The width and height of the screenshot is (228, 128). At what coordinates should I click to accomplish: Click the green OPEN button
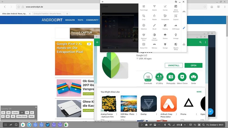pos(193,65)
